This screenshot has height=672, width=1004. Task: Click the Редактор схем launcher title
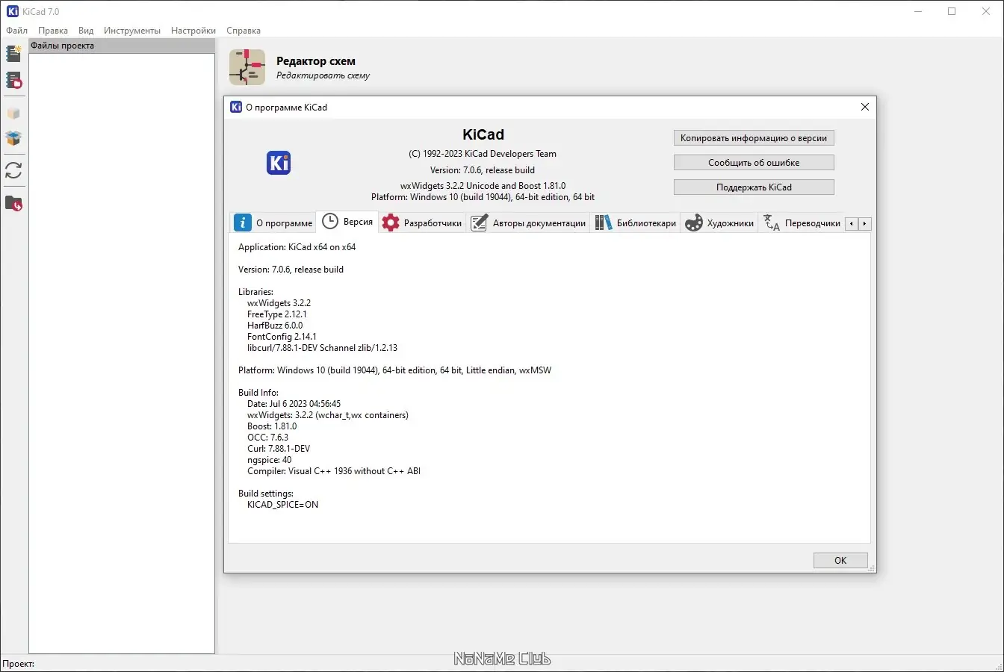coord(316,61)
